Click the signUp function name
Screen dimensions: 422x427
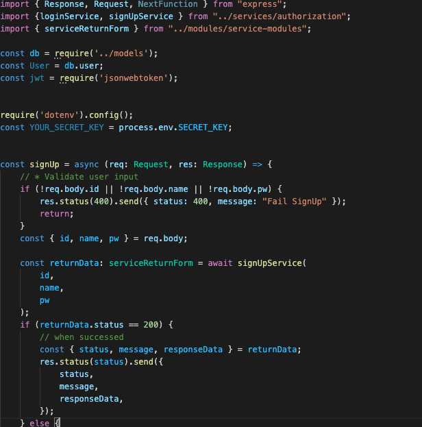tap(45, 164)
